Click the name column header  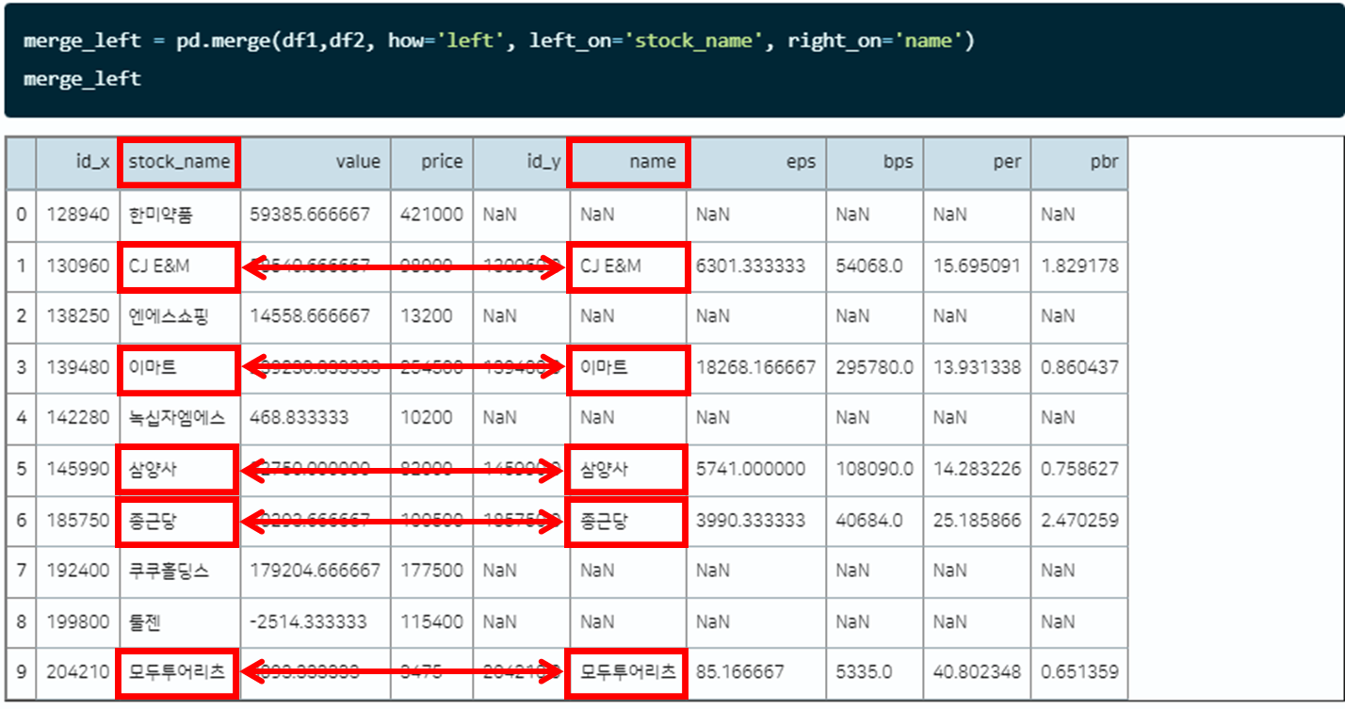tap(628, 162)
